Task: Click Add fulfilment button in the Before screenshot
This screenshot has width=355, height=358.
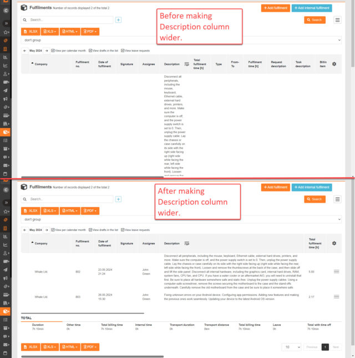Action: pyautogui.click(x=275, y=8)
